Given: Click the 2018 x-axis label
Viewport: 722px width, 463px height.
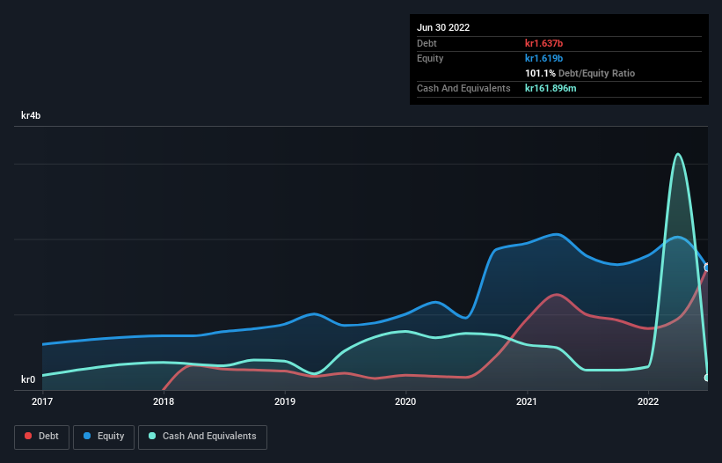Looking at the screenshot, I should tap(164, 401).
